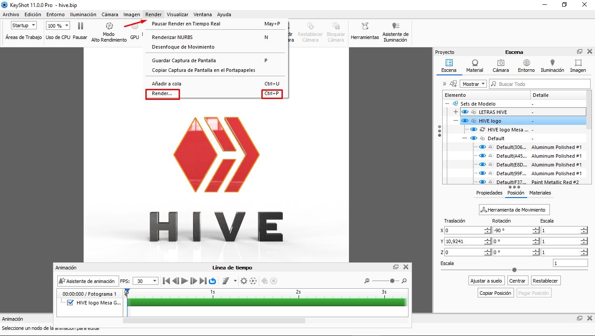Undock the Proyecto panel
Viewport: 595px width, 336px height.
(x=580, y=52)
